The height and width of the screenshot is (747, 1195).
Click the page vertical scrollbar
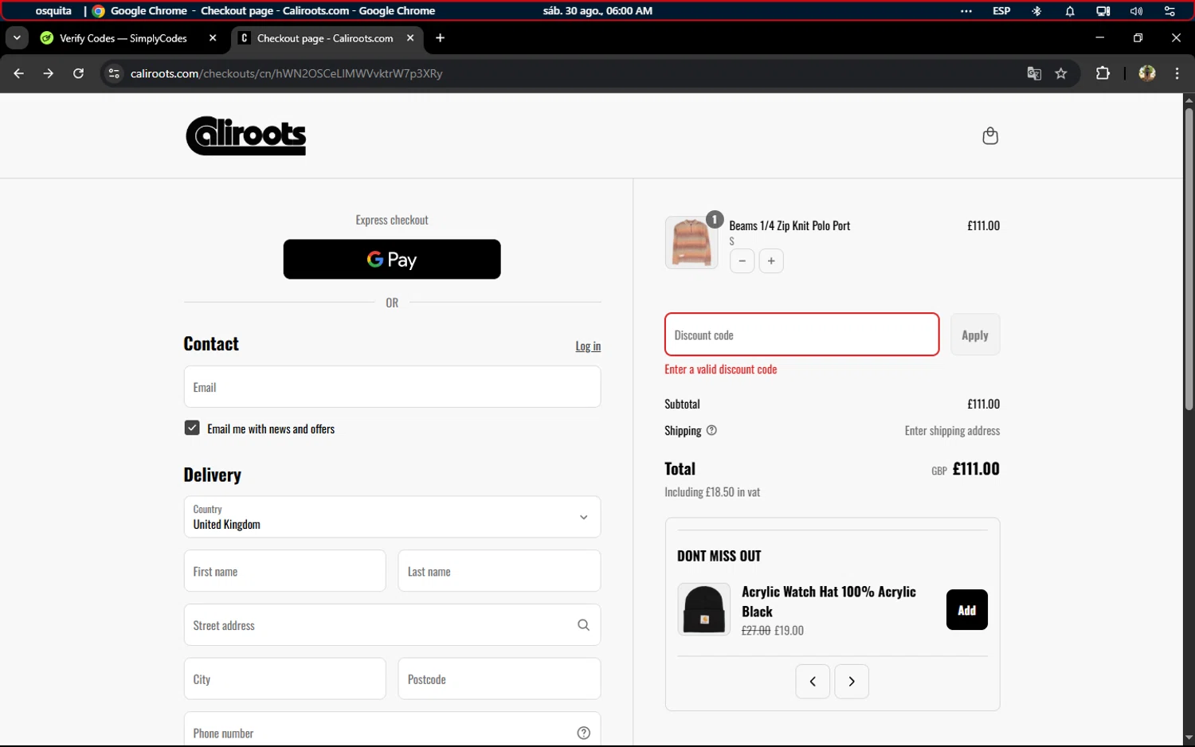click(1189, 259)
